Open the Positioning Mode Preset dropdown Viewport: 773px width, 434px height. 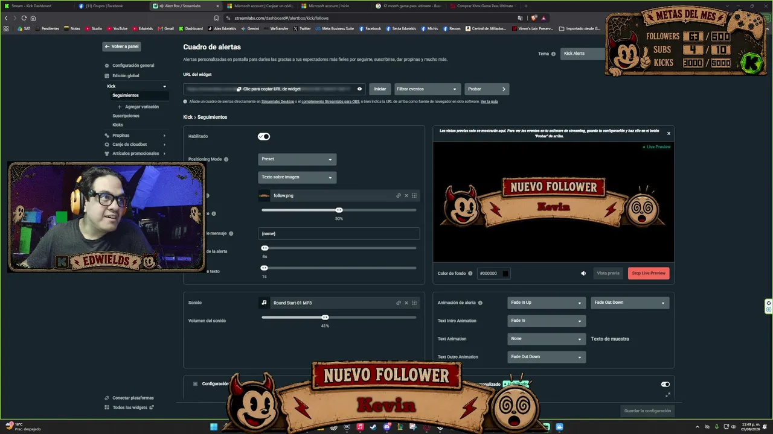tap(297, 159)
